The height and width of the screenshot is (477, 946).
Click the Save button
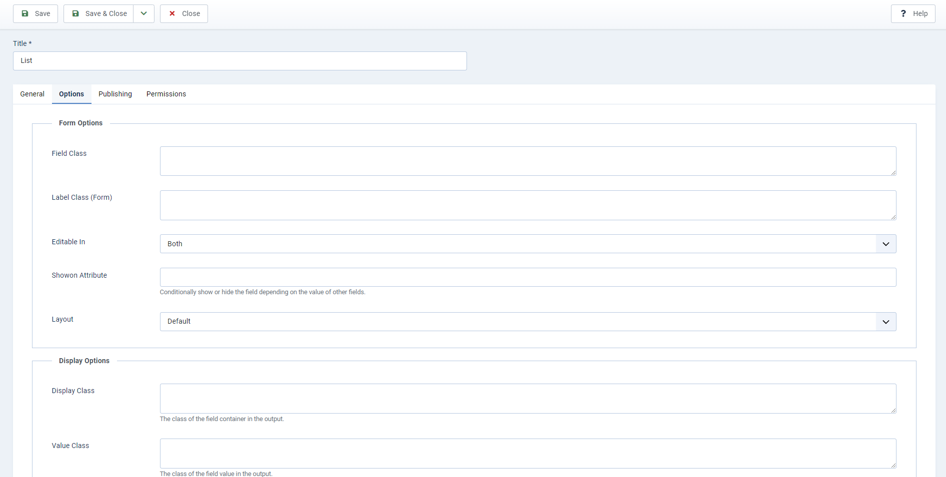[35, 13]
